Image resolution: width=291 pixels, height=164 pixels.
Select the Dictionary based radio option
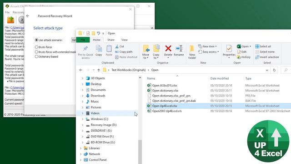(x=36, y=56)
